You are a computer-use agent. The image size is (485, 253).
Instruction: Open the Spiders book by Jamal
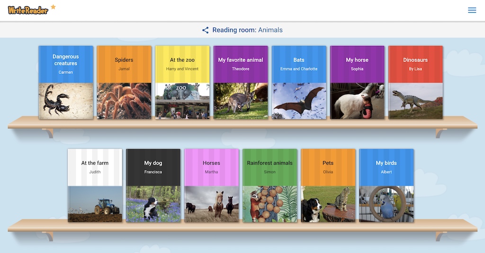click(x=124, y=82)
